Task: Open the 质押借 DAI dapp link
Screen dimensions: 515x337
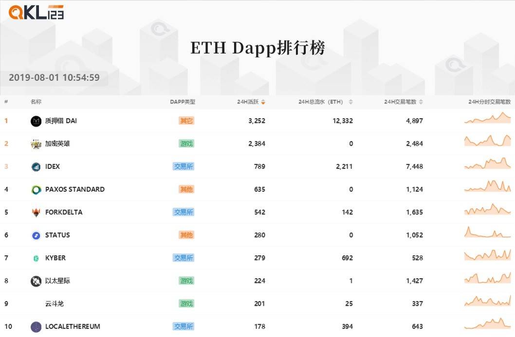Action: click(x=61, y=121)
